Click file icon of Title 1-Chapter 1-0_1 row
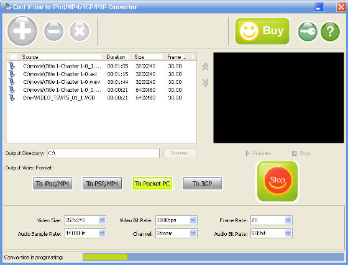The height and width of the screenshot is (265, 348). point(12,66)
